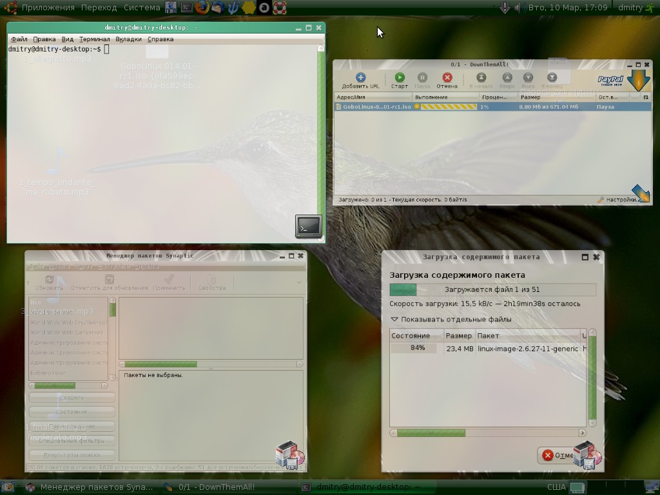Image resolution: width=660 pixels, height=495 pixels.
Task: Click the Специальные фильтры button
Action: click(72, 441)
